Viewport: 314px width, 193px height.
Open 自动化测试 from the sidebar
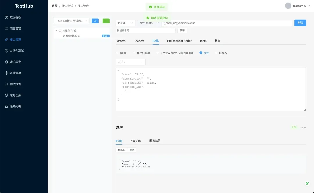point(7,50)
